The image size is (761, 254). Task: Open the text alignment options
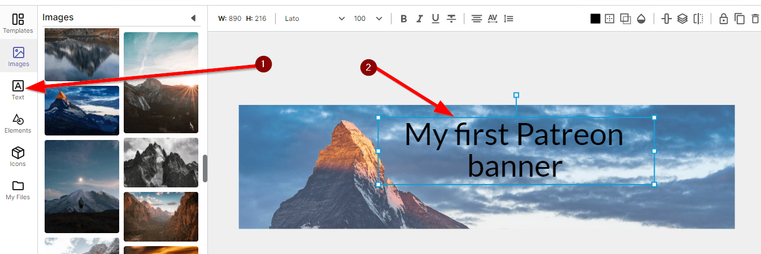477,19
